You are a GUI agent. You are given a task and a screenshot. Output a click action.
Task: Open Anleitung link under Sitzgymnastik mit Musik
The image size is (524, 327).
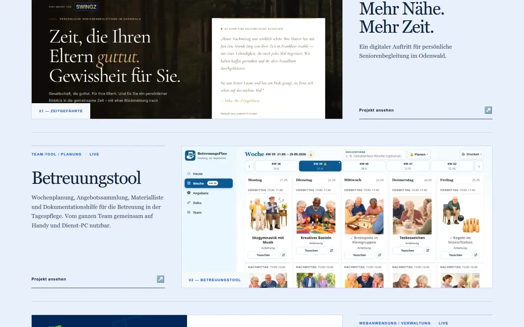(268, 248)
